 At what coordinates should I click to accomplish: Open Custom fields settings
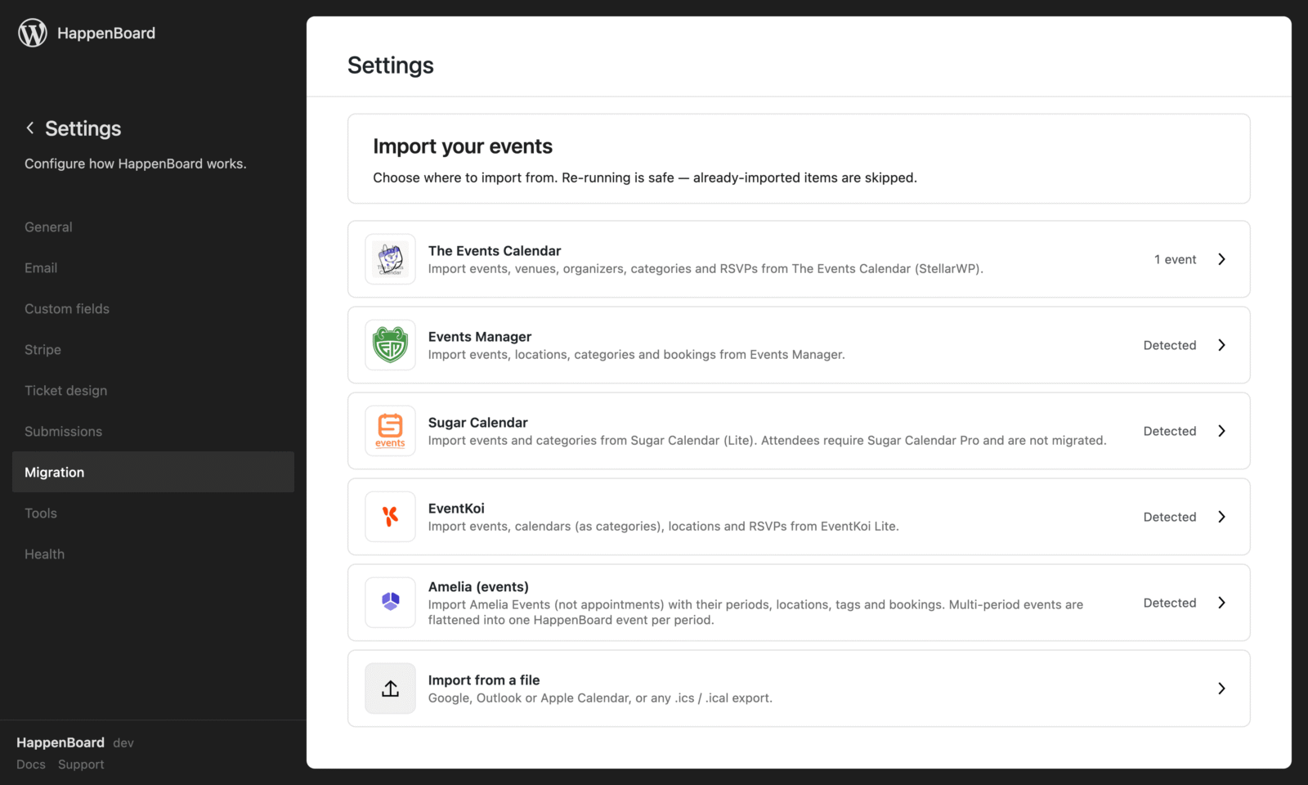coord(153,309)
